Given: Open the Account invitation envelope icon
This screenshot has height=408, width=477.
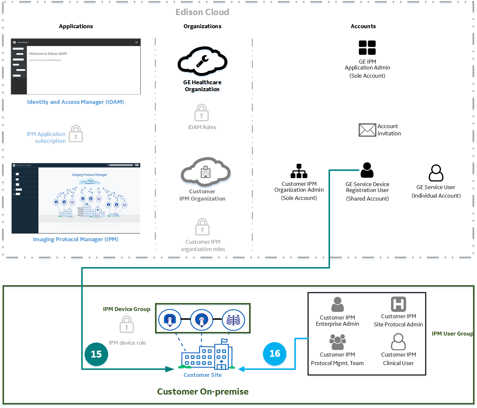Looking at the screenshot, I should (367, 130).
